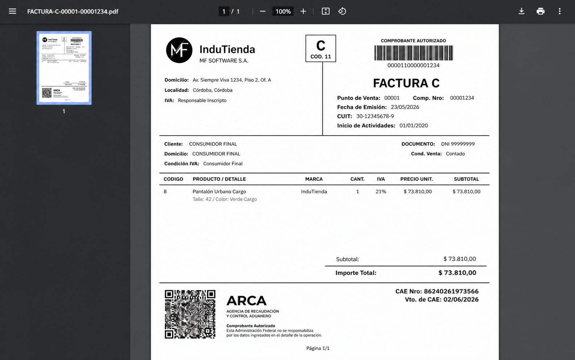
Task: Rotate the document counterclockwise
Action: coord(342,11)
